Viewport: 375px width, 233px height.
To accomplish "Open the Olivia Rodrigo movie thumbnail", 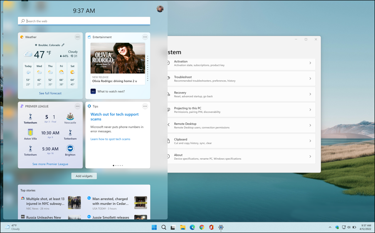I will pos(118,58).
